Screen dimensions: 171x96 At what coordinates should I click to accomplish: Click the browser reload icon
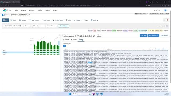[x=9, y=6]
